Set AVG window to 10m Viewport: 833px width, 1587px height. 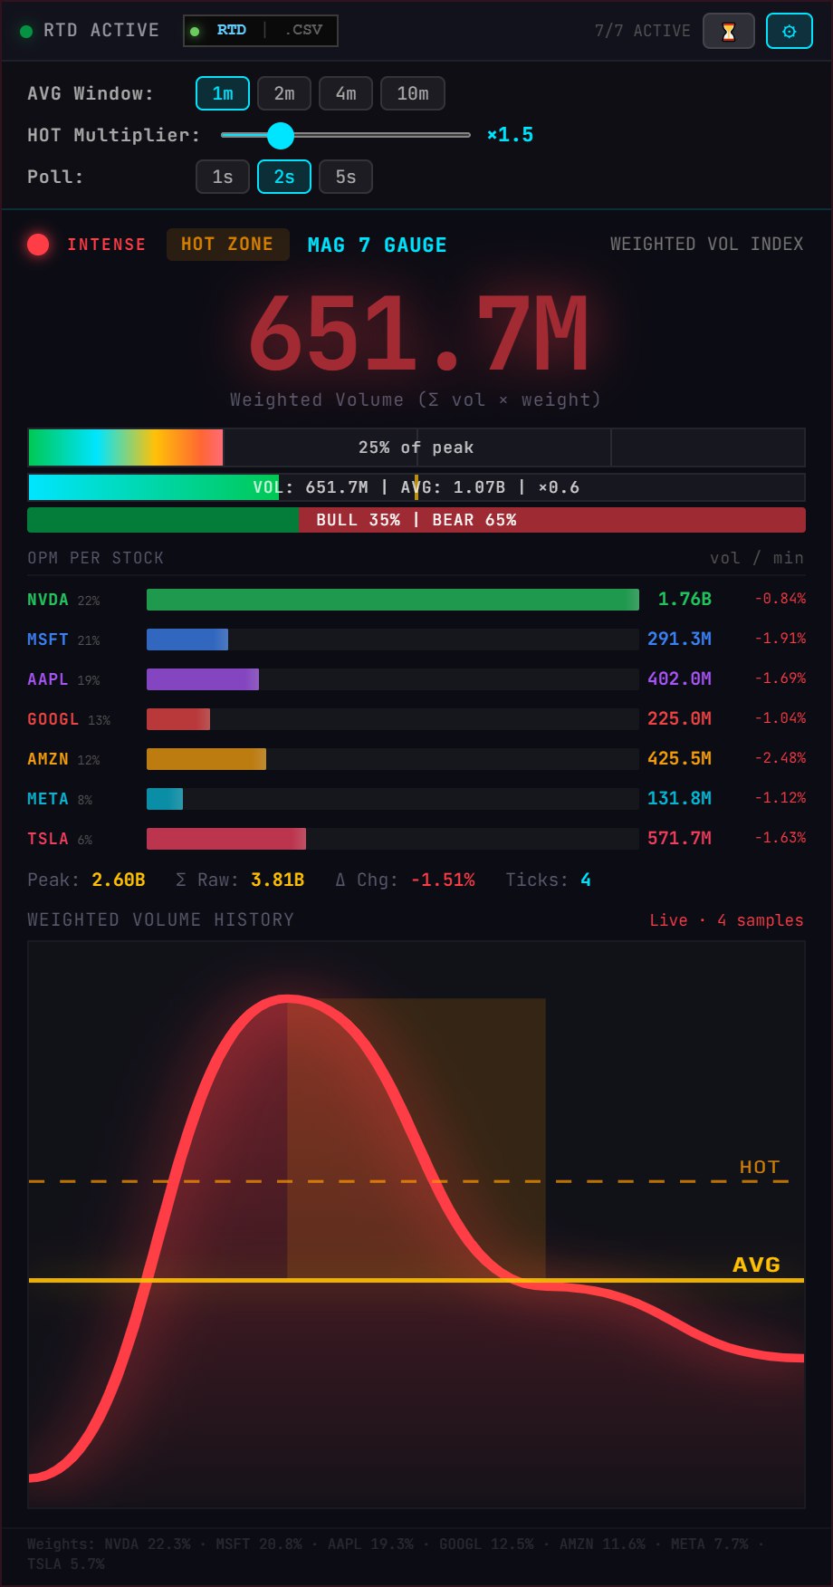click(413, 93)
